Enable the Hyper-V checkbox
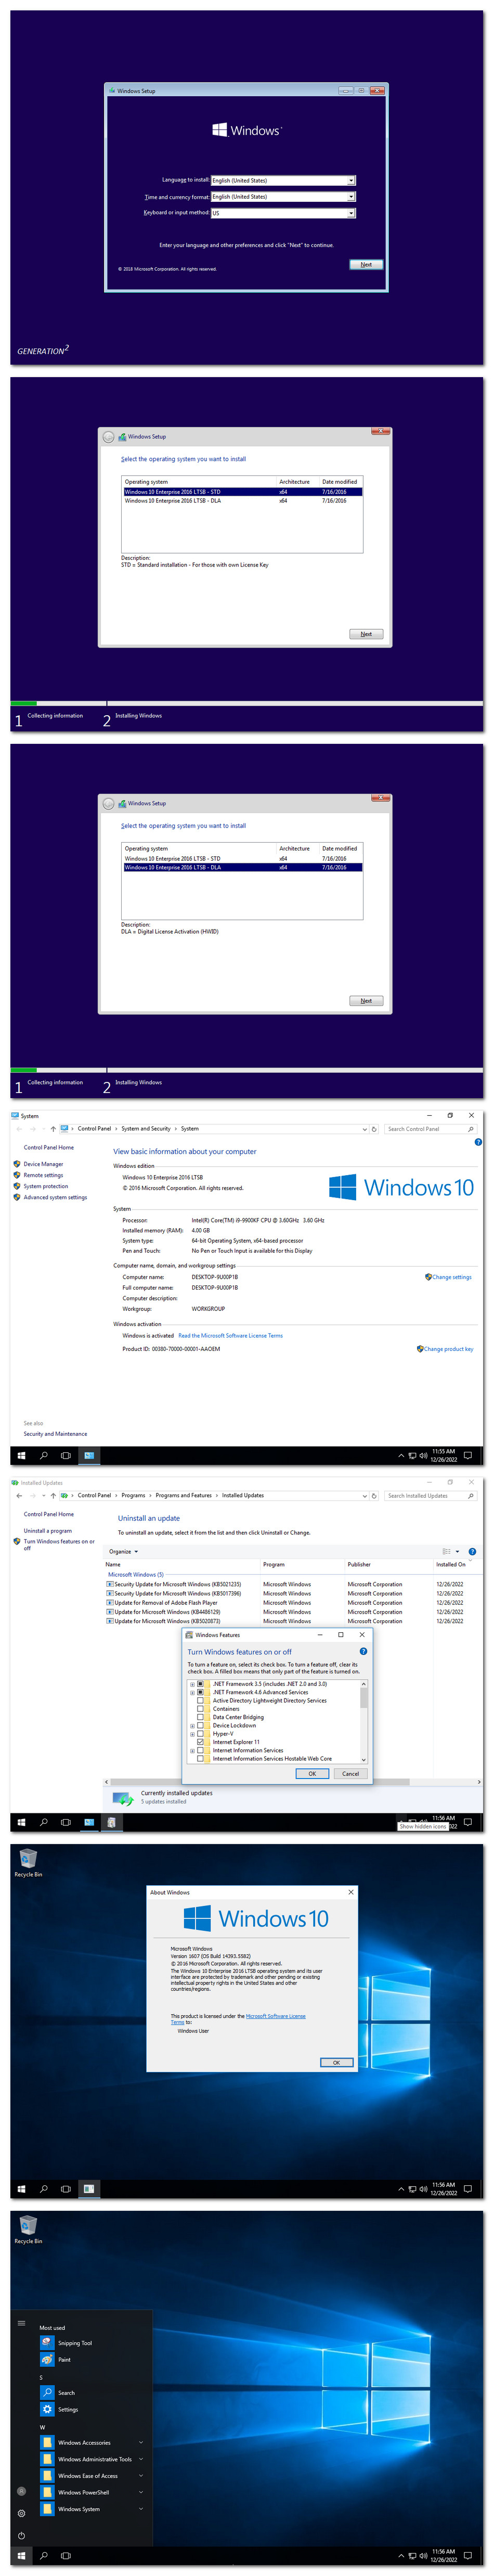The image size is (494, 2576). [x=200, y=1734]
